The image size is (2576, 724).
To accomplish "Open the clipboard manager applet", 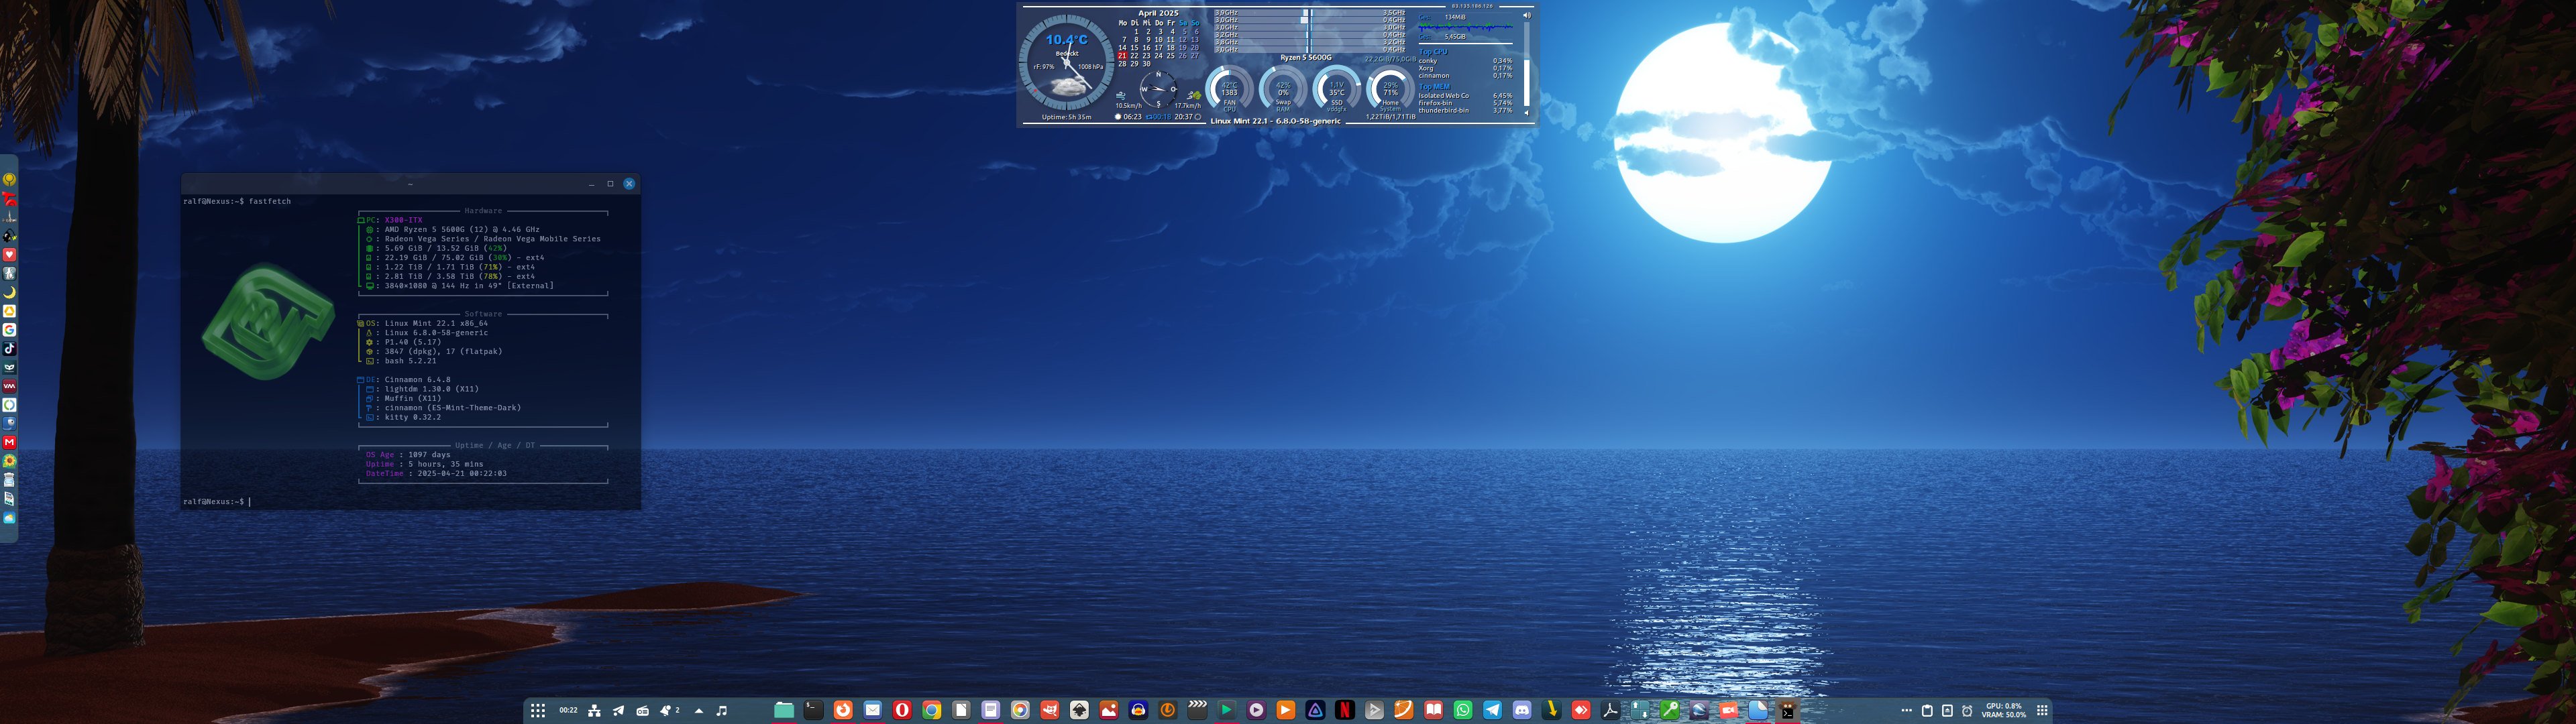I will (1927, 710).
